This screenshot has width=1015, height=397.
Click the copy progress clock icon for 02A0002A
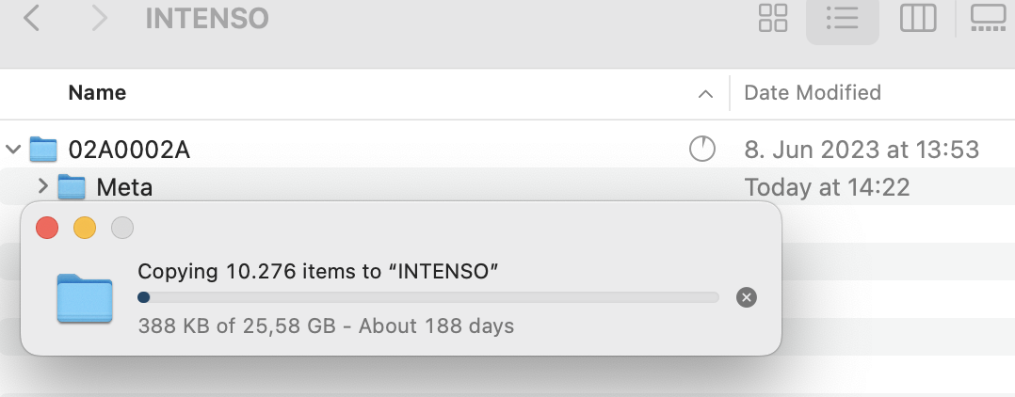coord(702,149)
